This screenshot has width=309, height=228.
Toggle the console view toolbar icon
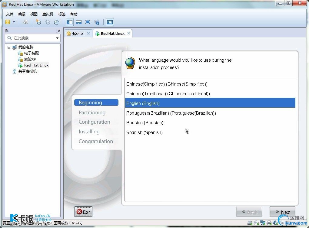110,22
